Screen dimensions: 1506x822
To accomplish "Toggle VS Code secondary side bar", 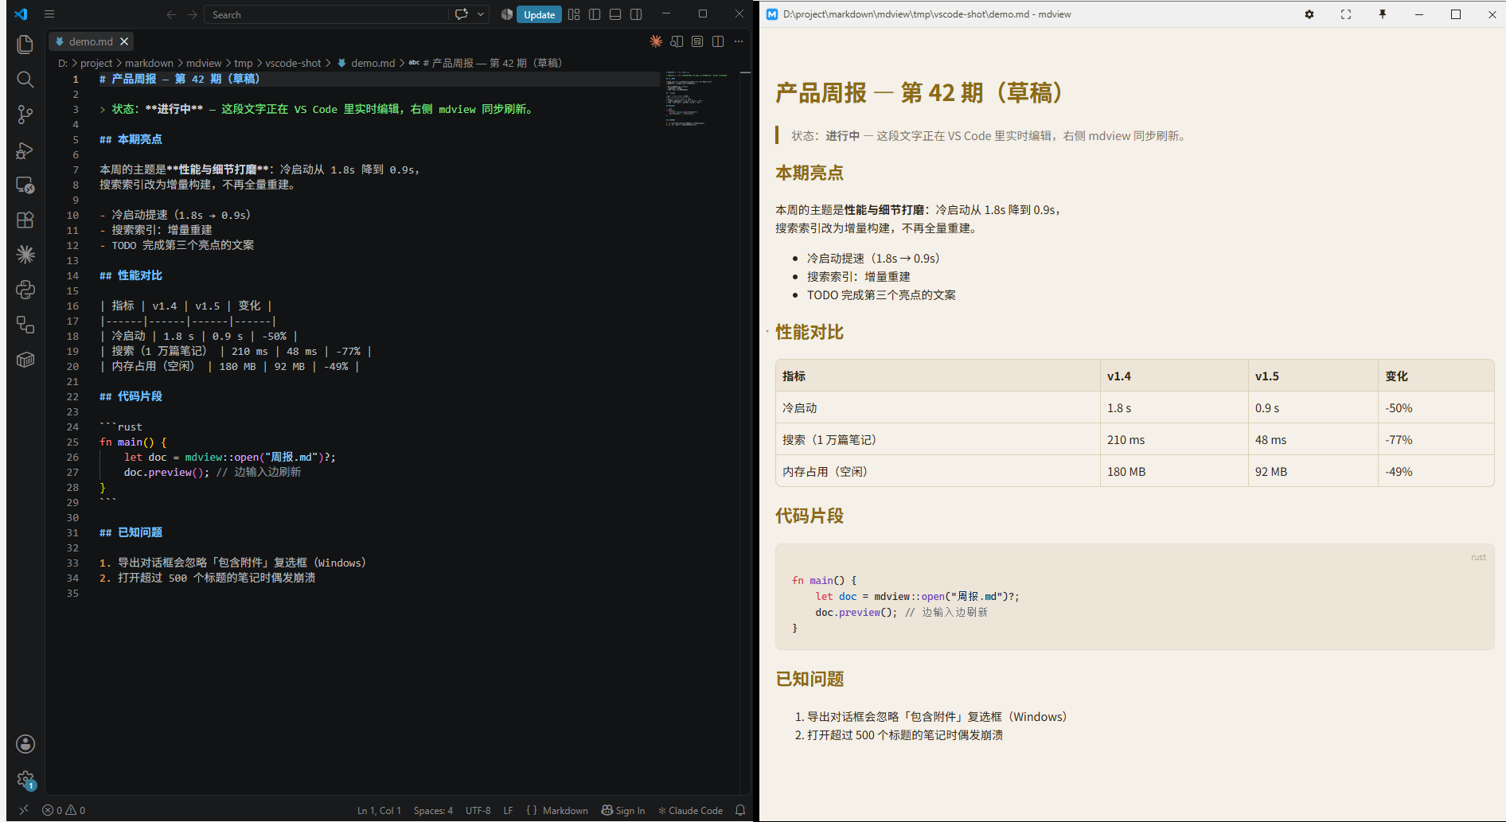I will [636, 14].
